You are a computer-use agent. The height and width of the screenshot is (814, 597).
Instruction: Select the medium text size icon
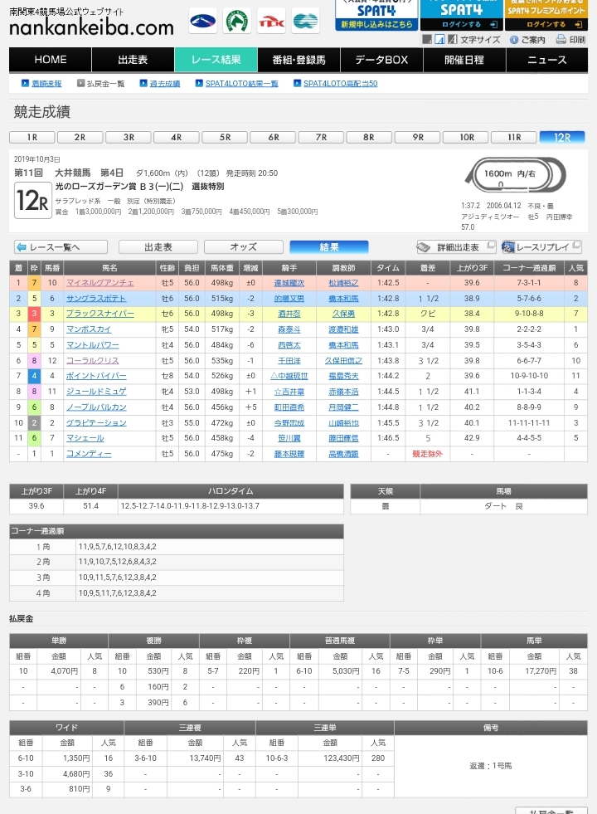click(x=439, y=40)
